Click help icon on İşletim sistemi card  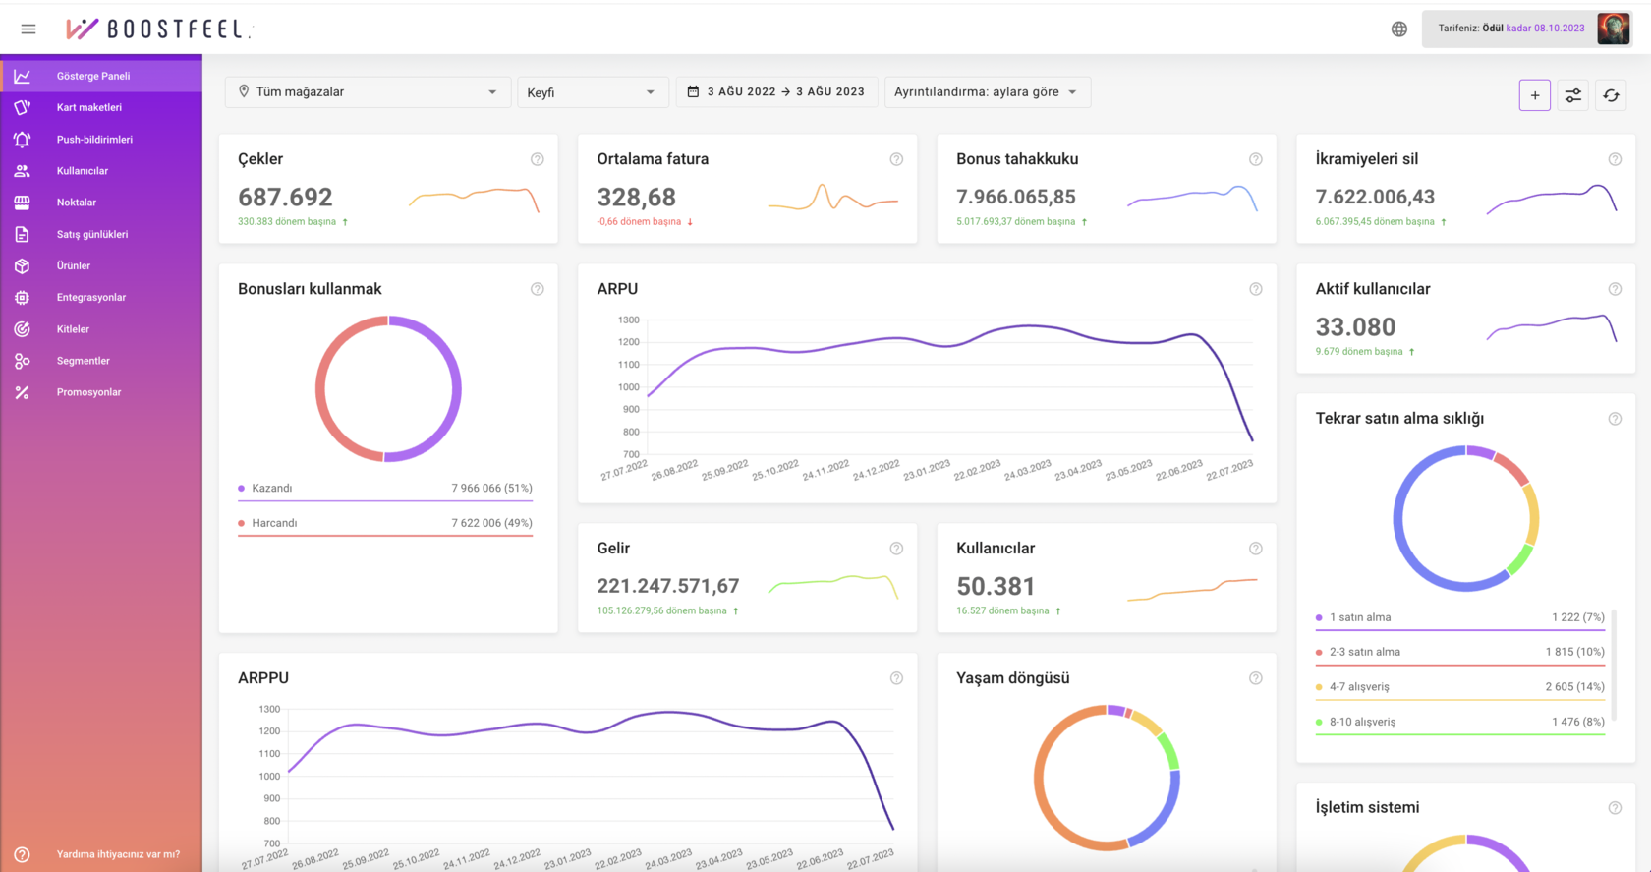pyautogui.click(x=1615, y=808)
